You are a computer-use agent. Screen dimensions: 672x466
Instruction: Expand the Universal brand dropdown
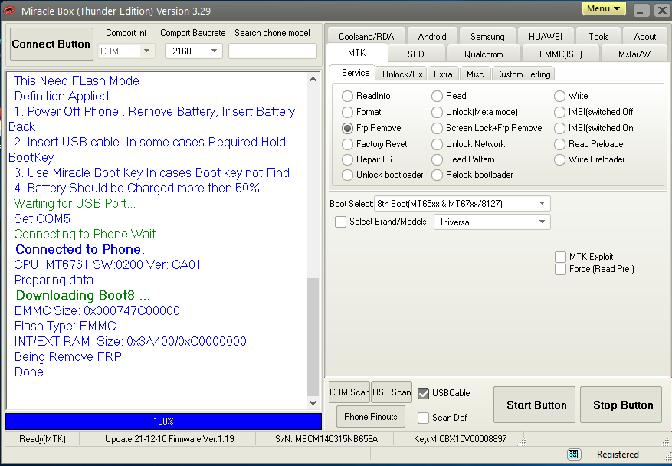[492, 222]
